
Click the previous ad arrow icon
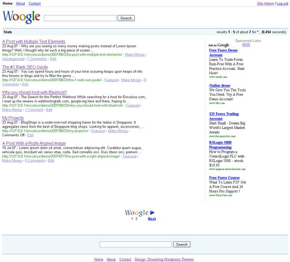(x=244, y=45)
